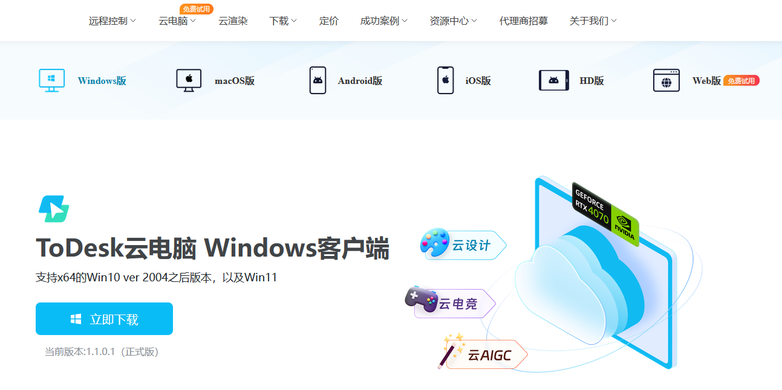Click the 免费试用 badge beside Web版
This screenshot has height=390, width=782.
click(741, 80)
